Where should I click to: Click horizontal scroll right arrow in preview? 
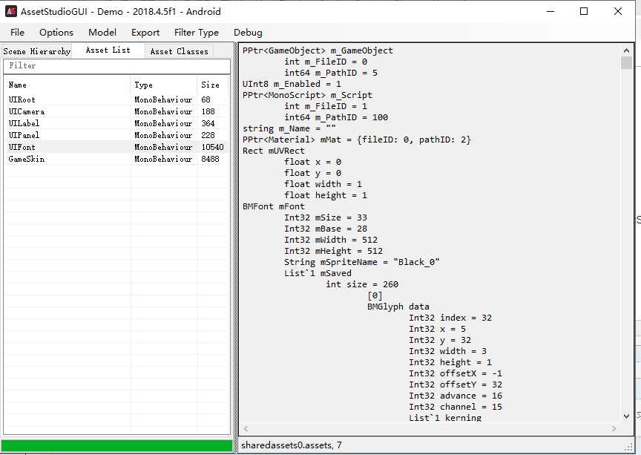point(614,428)
